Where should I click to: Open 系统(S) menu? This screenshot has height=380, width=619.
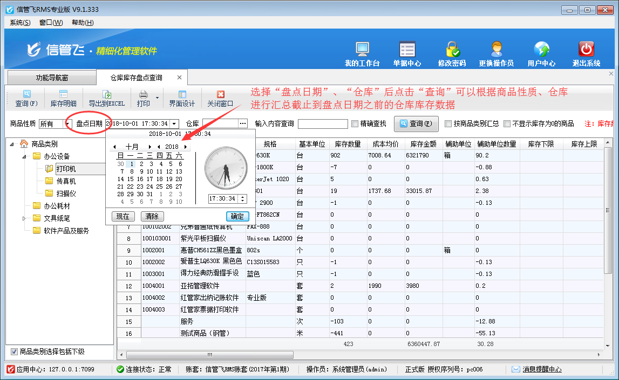click(20, 23)
